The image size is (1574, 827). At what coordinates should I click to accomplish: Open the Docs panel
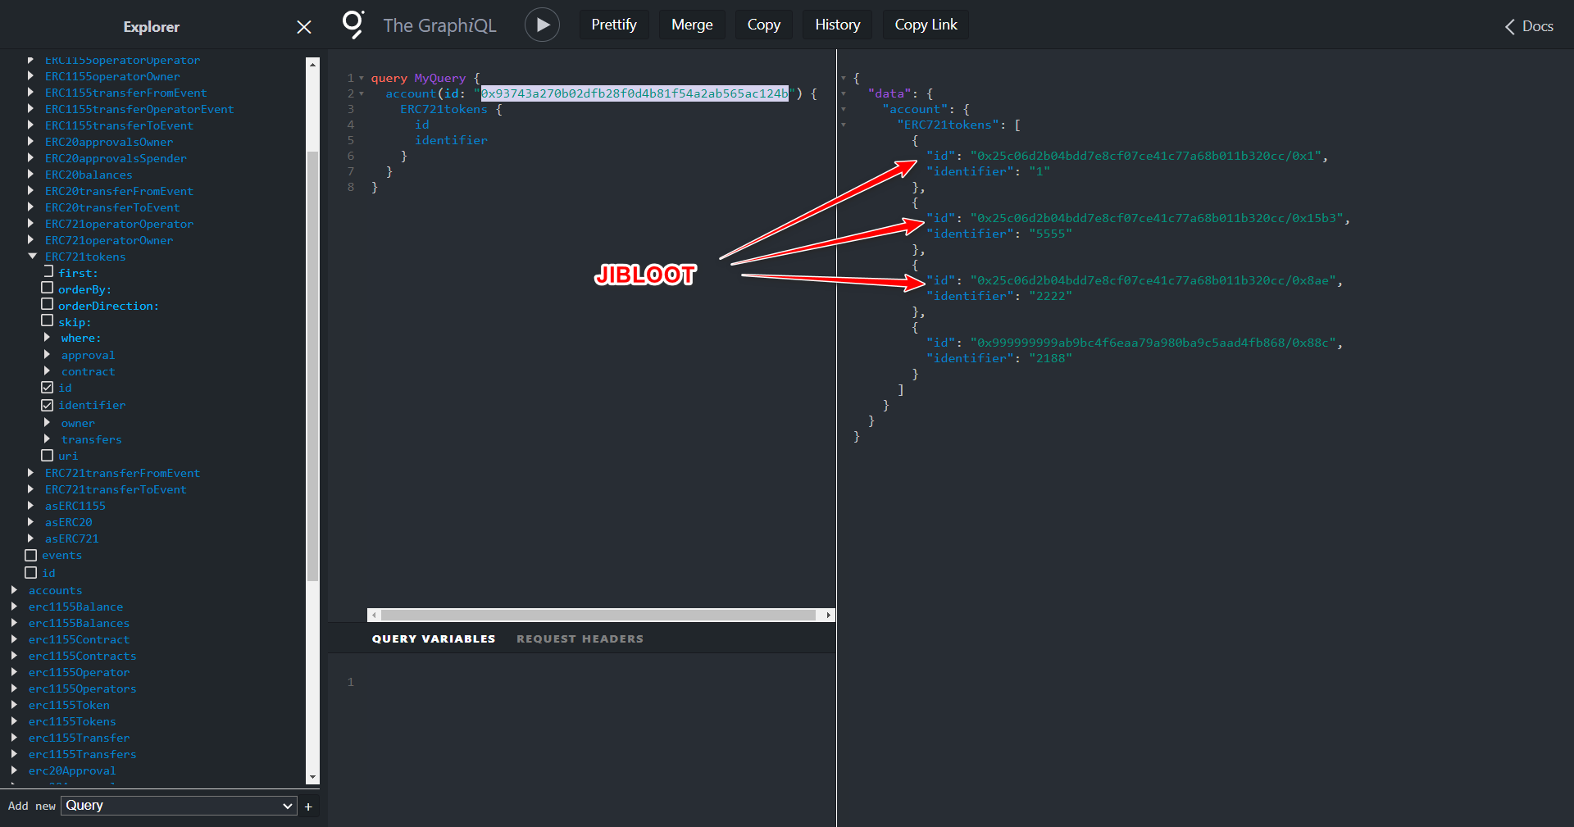[1529, 26]
